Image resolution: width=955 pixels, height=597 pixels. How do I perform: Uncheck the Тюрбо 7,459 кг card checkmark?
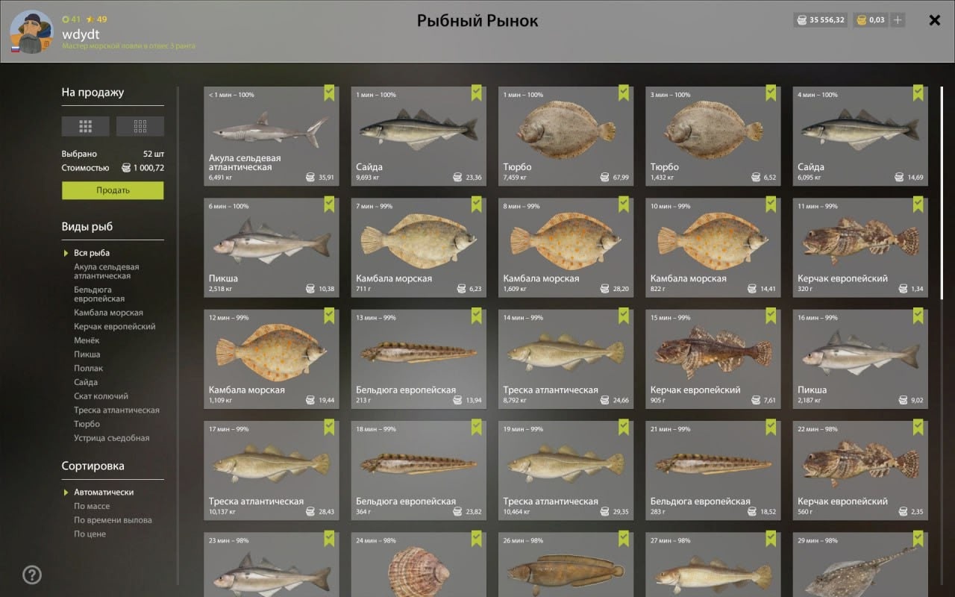pyautogui.click(x=623, y=93)
